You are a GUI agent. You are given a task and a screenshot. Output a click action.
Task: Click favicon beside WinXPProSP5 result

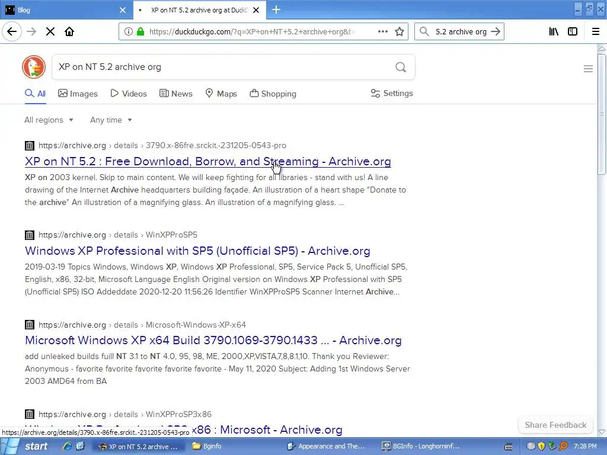[x=30, y=235]
